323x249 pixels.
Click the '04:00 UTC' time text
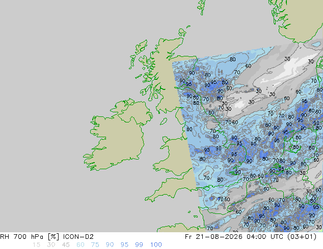(x=265, y=237)
